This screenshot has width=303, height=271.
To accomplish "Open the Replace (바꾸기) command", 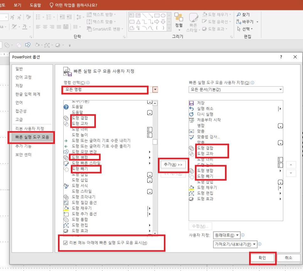I will [x=247, y=22].
